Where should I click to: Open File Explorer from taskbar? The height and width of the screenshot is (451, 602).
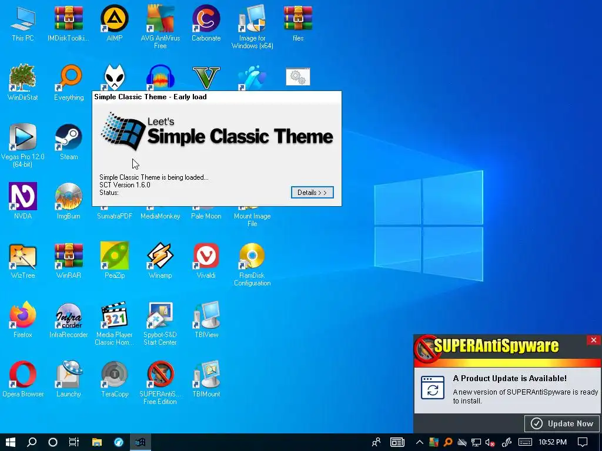pyautogui.click(x=97, y=442)
